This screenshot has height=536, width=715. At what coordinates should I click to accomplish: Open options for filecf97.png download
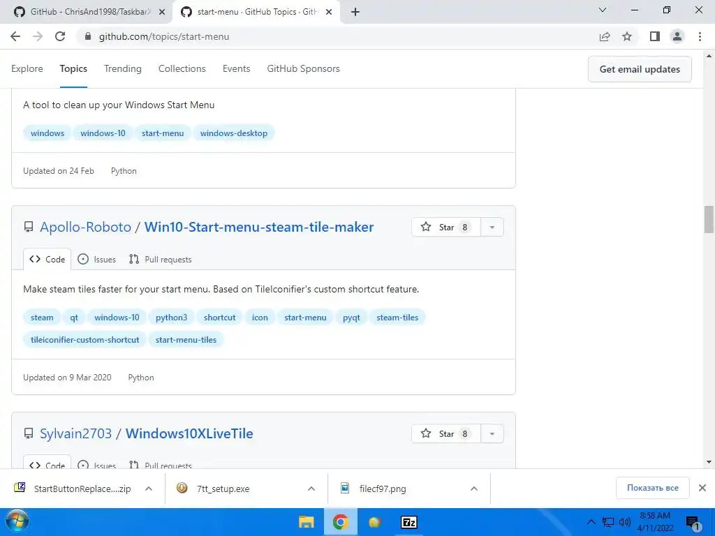pos(474,489)
